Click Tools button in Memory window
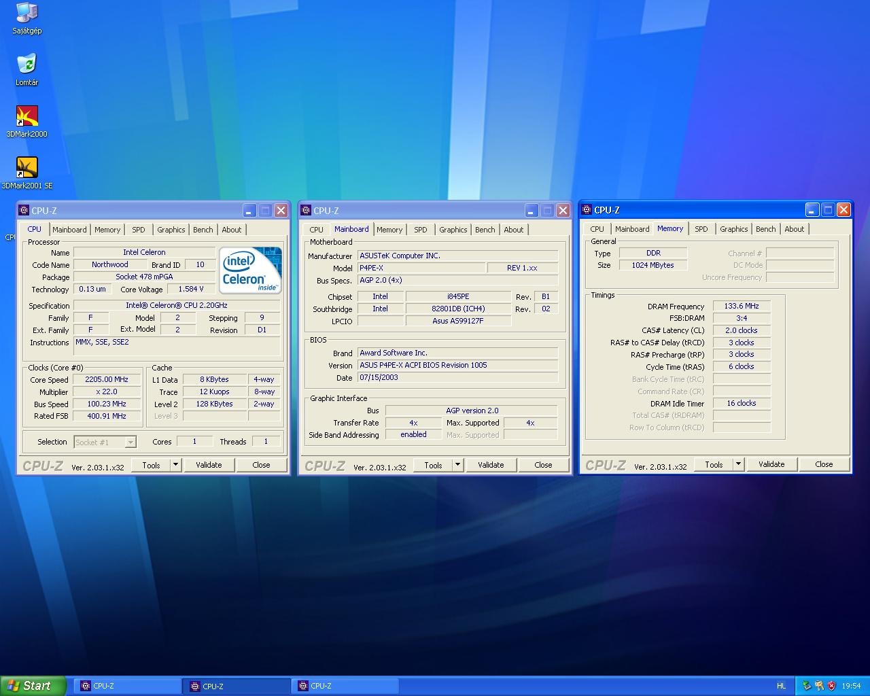The width and height of the screenshot is (870, 696). [714, 464]
